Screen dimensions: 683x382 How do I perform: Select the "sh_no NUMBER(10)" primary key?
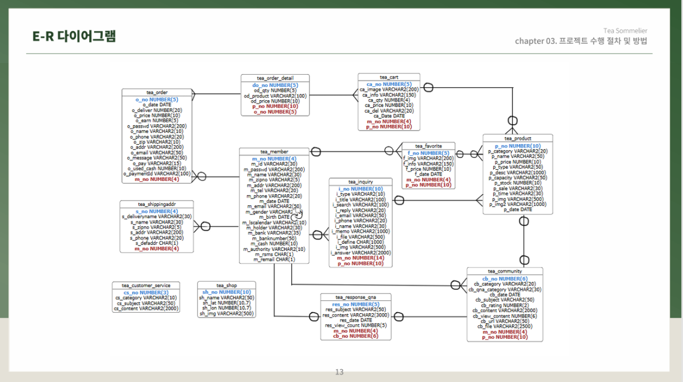pos(226,292)
